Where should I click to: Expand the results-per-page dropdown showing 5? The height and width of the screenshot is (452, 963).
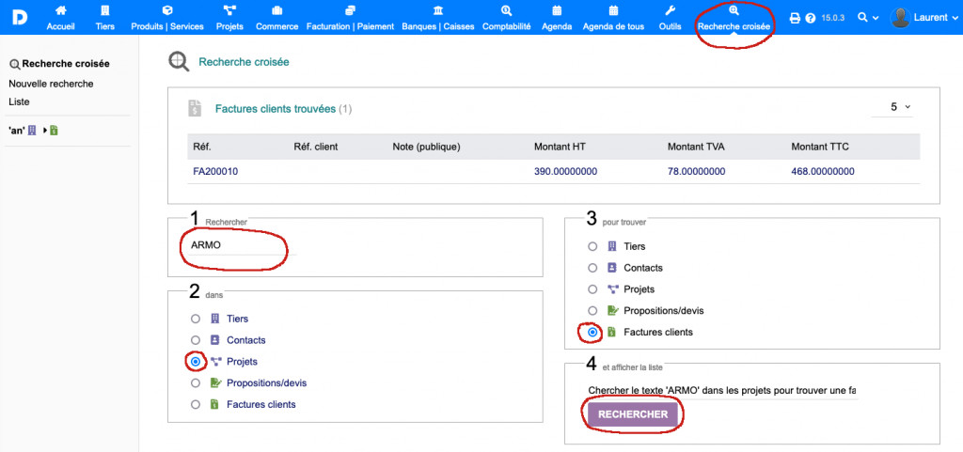coord(900,107)
